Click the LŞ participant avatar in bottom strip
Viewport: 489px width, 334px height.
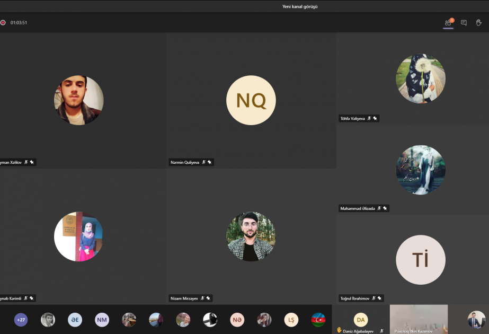[291, 320]
